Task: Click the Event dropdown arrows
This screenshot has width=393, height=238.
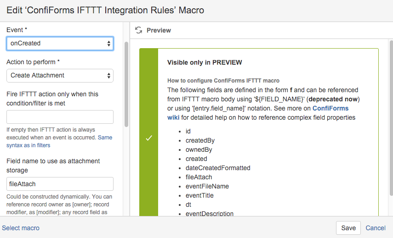Action: coord(109,44)
